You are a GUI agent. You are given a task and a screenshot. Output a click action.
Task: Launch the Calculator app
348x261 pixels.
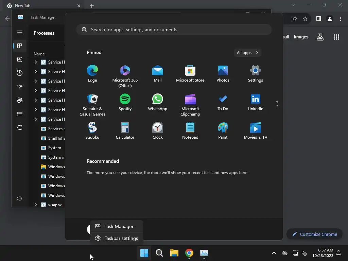(x=125, y=131)
